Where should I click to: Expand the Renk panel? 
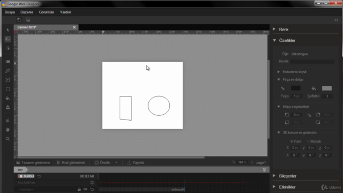pyautogui.click(x=274, y=29)
